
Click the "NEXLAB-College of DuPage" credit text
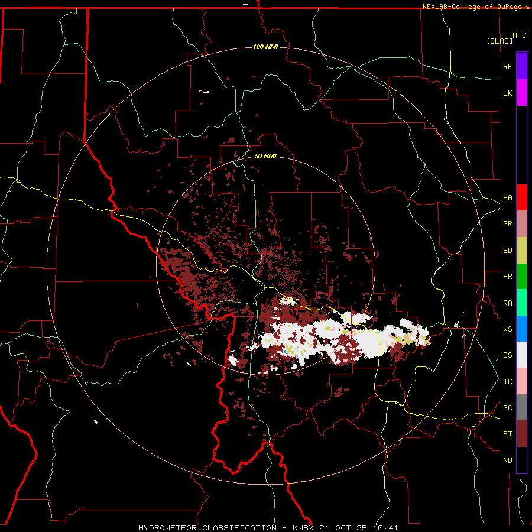(x=472, y=7)
